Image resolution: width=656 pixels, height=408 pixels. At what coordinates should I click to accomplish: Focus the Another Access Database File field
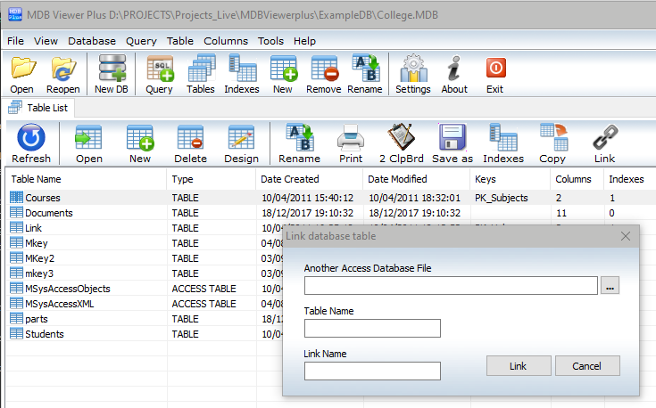click(451, 286)
